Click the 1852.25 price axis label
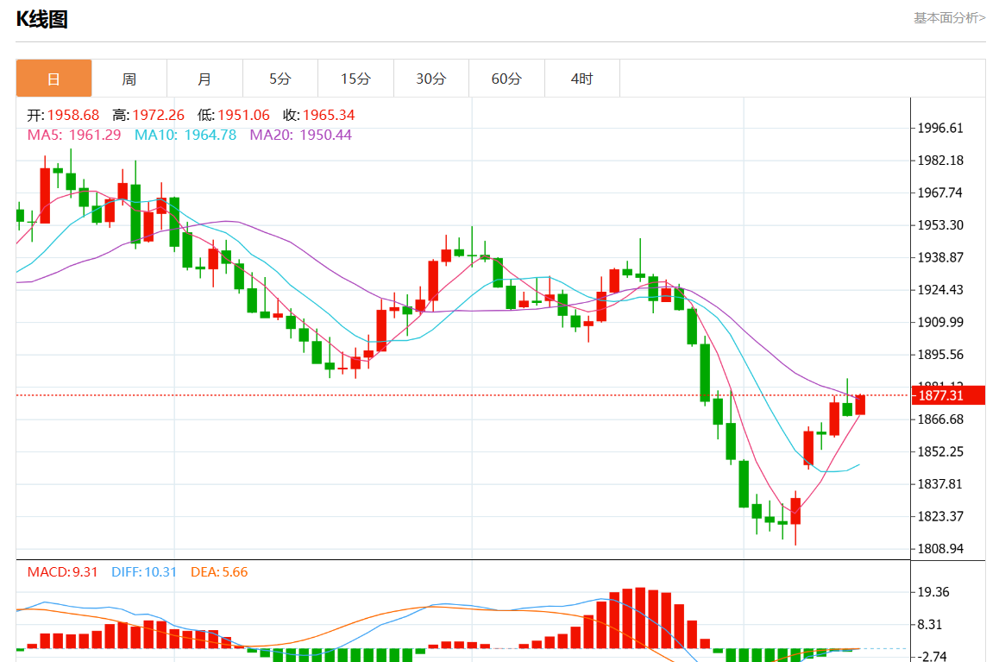Viewport: 999px width, 662px height. (x=940, y=451)
